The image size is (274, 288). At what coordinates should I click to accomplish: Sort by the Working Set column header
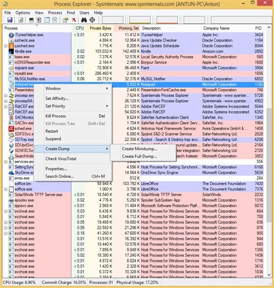[x=127, y=28]
